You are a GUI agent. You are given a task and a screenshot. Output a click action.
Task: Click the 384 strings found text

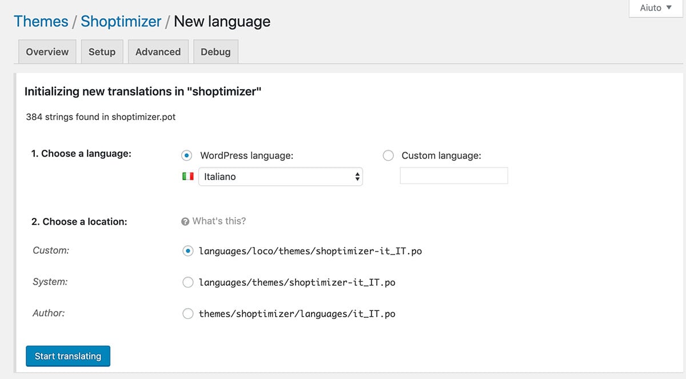[x=101, y=117]
